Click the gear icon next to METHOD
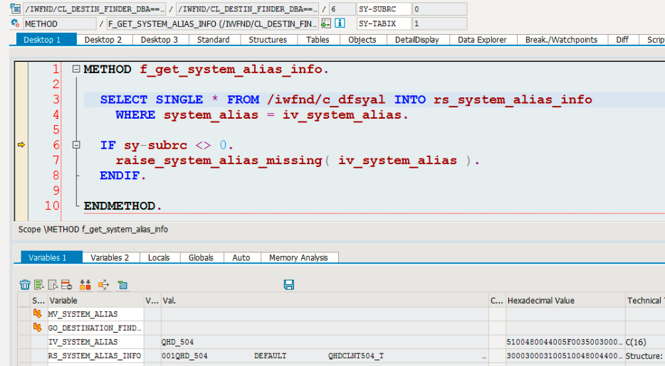This screenshot has height=366, width=665. click(x=15, y=23)
